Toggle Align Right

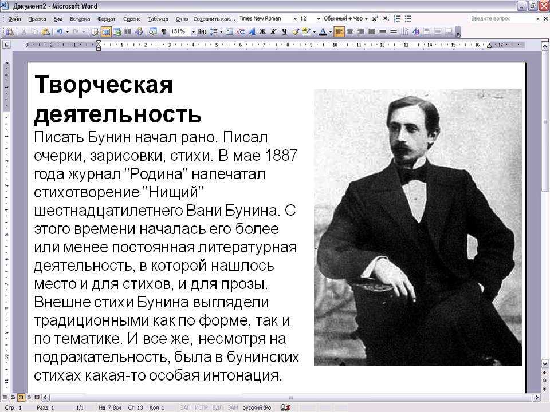[360, 31]
